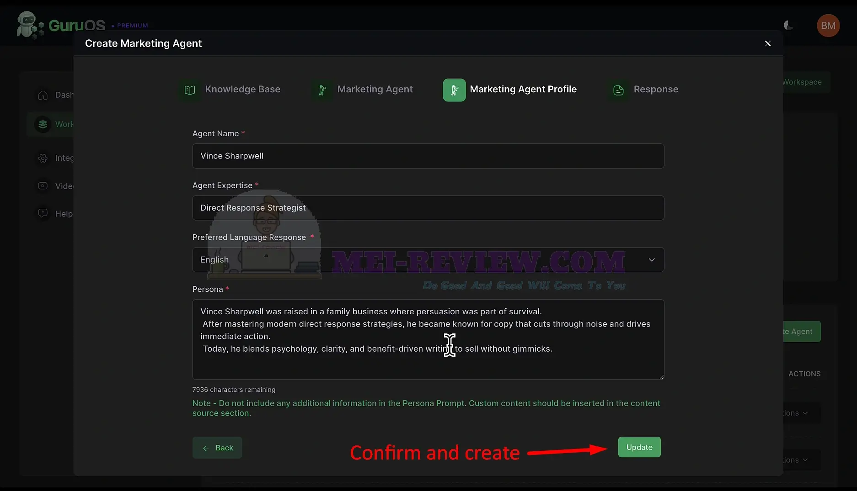The height and width of the screenshot is (491, 857).
Task: Click the Response step icon
Action: 618,90
